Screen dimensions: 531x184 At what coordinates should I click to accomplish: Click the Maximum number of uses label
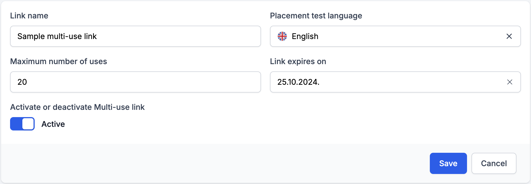click(58, 61)
